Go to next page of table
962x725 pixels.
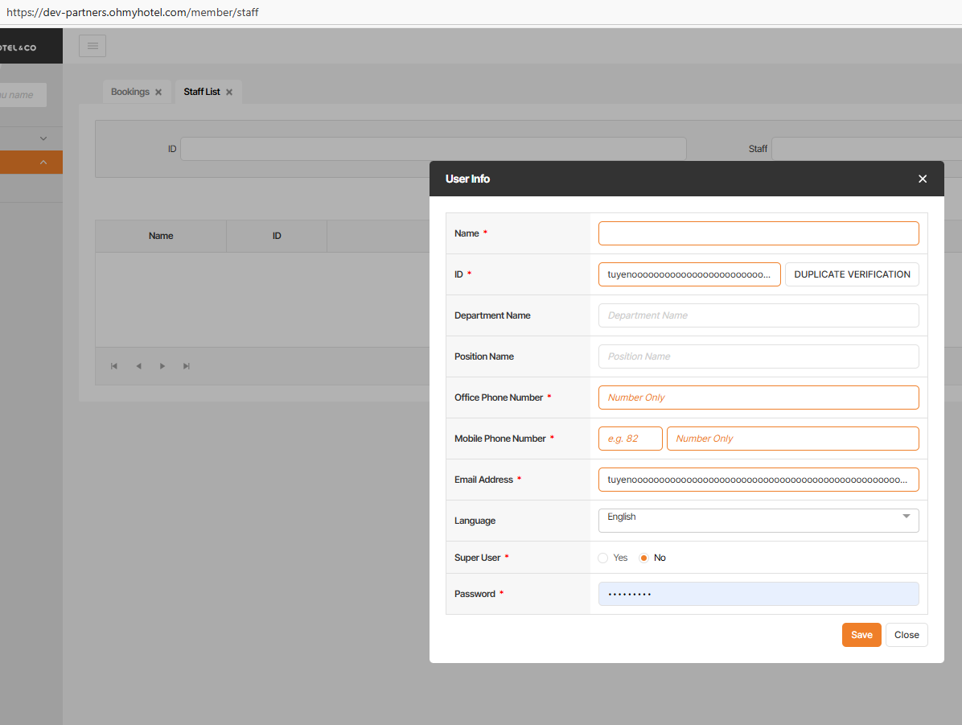162,366
